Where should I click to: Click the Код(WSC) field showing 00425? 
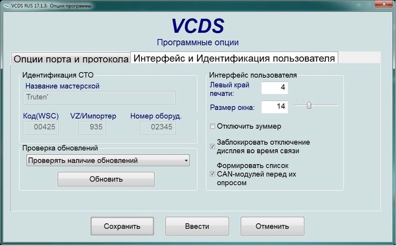41,127
